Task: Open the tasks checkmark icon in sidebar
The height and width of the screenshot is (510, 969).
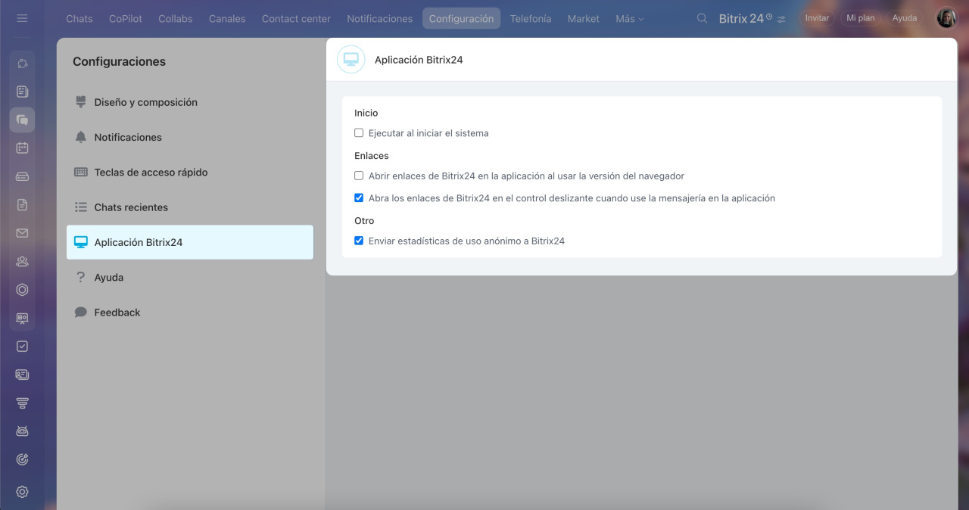Action: pyautogui.click(x=22, y=347)
